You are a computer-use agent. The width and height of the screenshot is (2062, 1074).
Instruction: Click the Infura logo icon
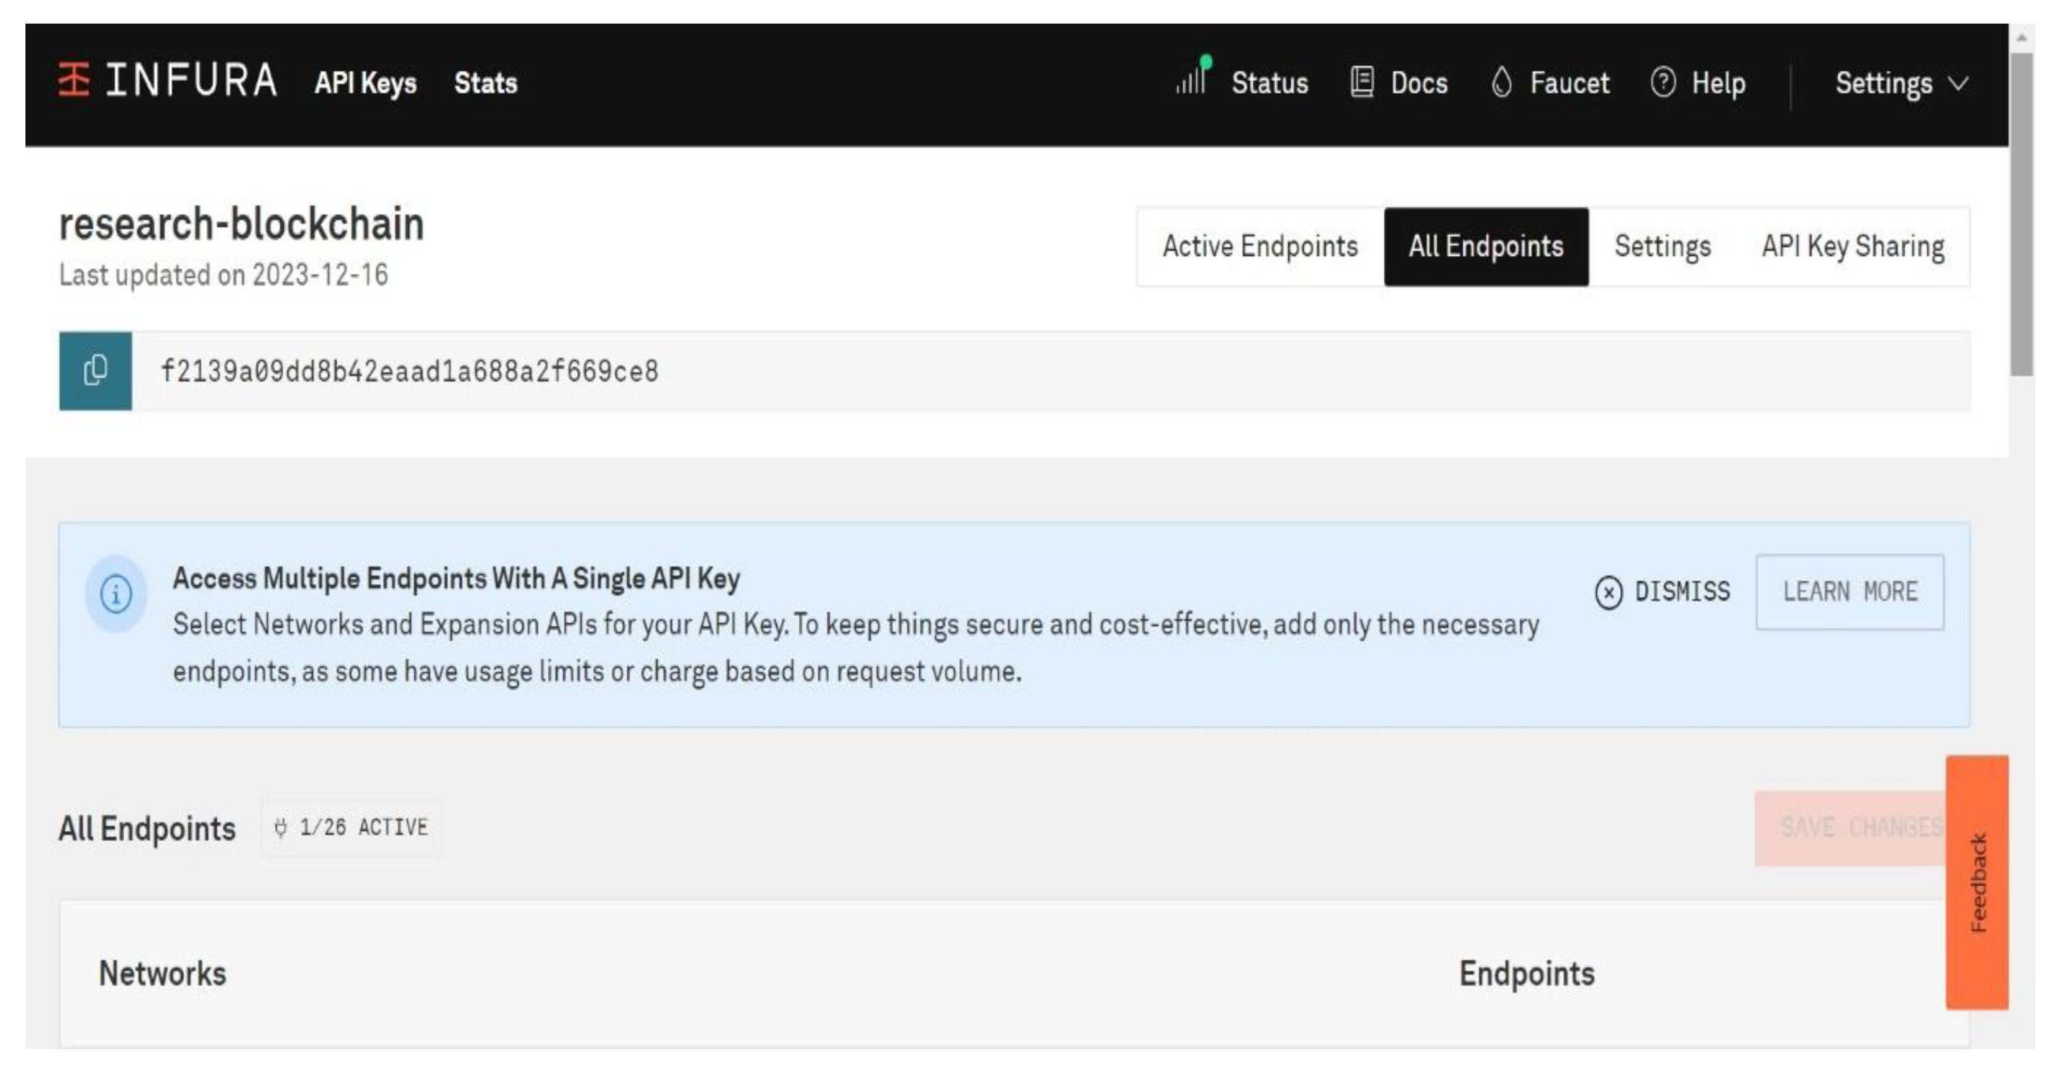pos(74,80)
